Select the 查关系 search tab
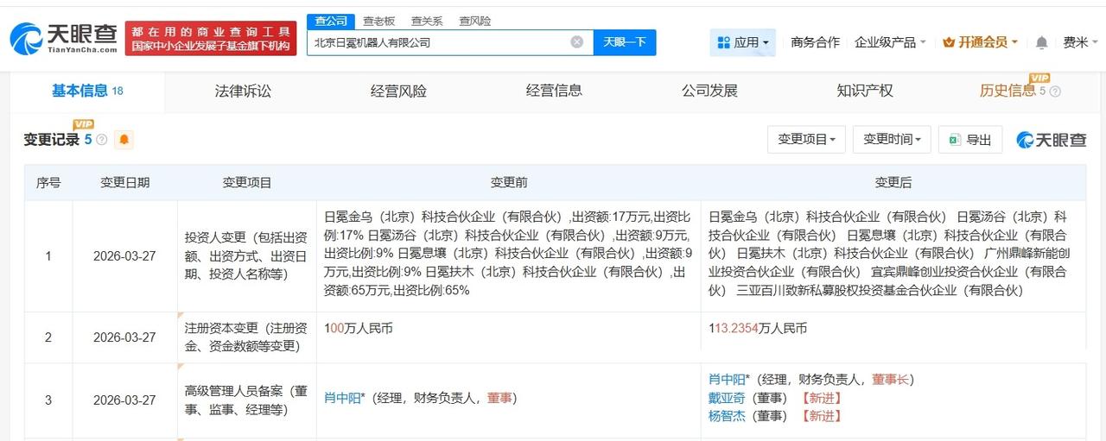The image size is (1106, 441). (427, 21)
